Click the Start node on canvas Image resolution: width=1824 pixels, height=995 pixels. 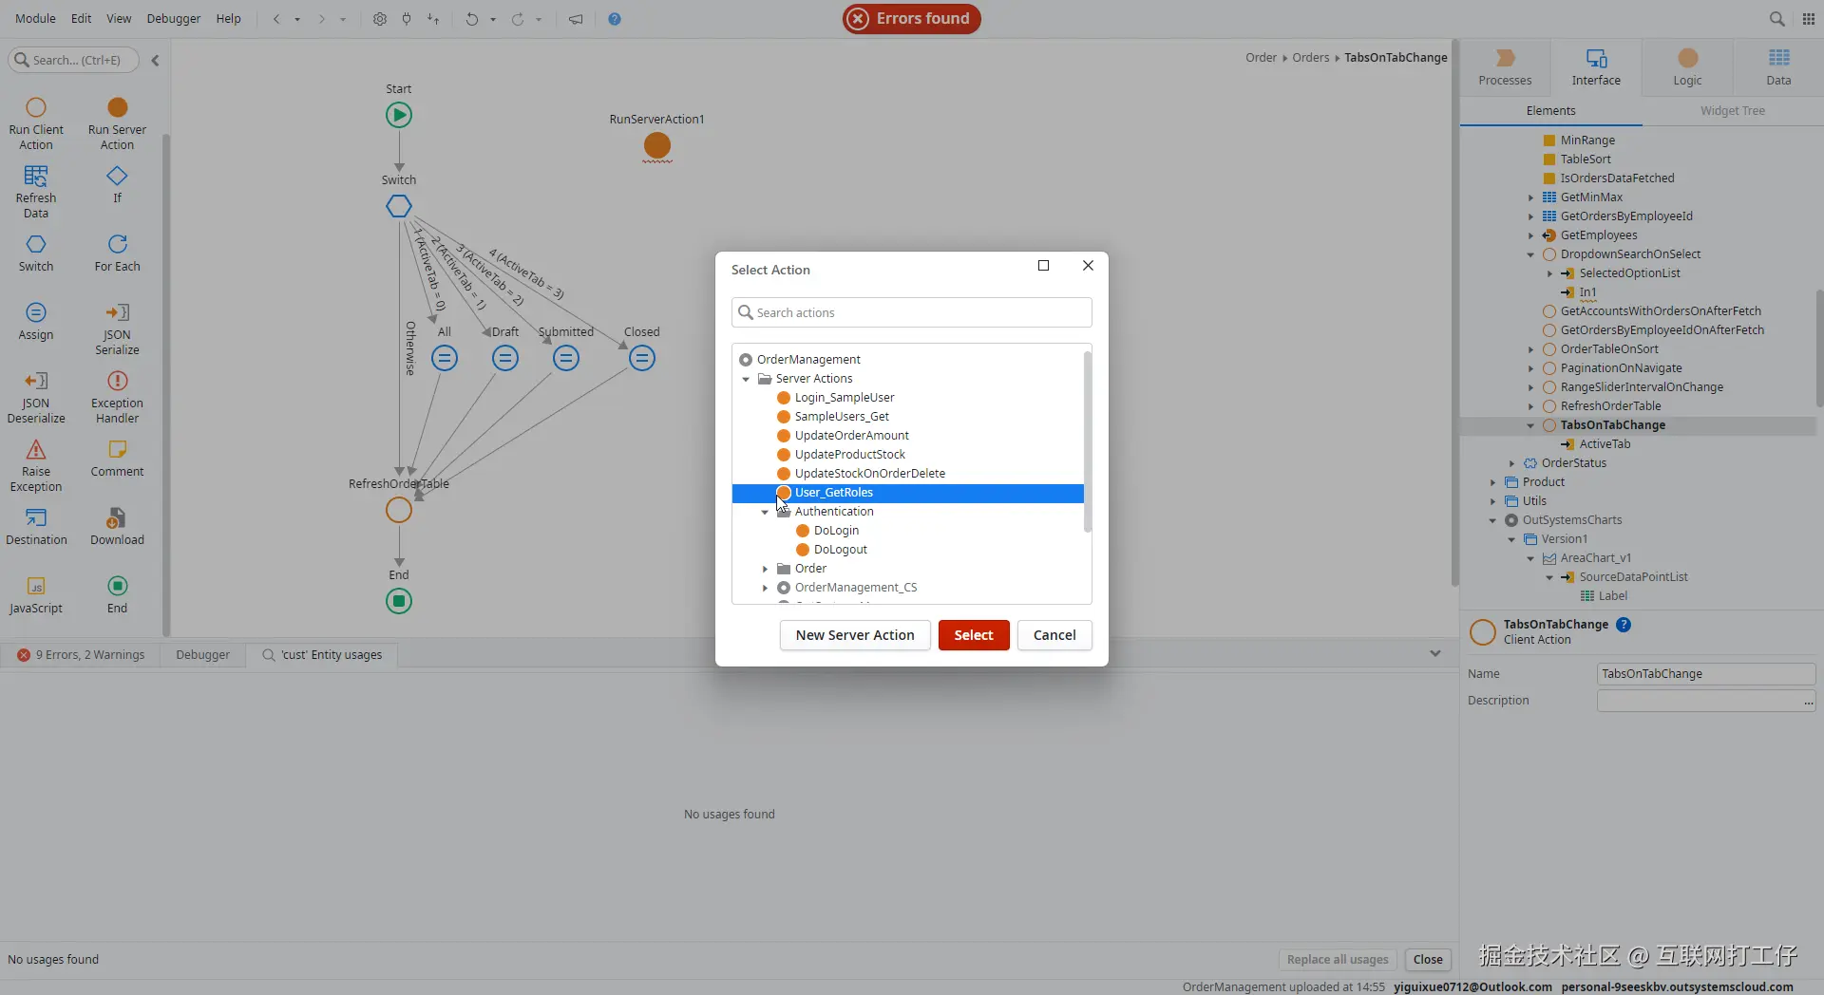tap(399, 116)
